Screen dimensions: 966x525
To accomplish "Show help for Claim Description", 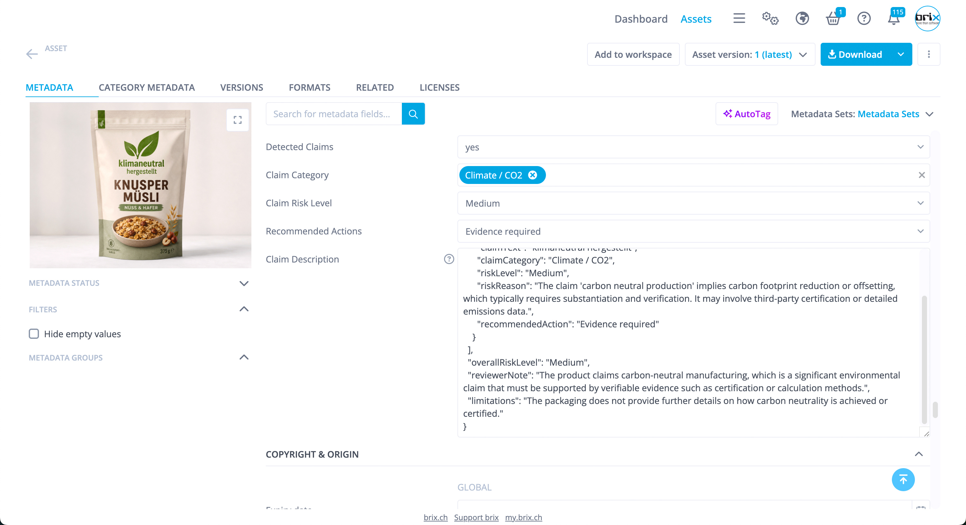I will click(449, 259).
